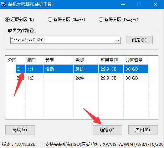
Task: Click the 浏览 (B) browse button
Action: [x=139, y=40]
